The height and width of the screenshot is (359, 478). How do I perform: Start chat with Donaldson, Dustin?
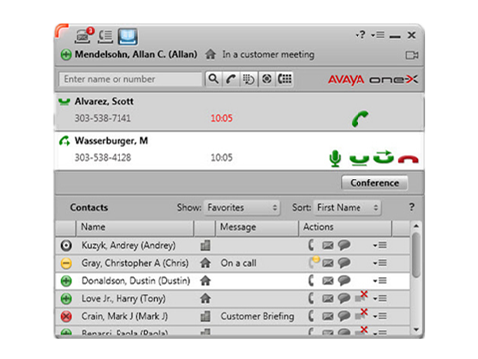coord(344,281)
